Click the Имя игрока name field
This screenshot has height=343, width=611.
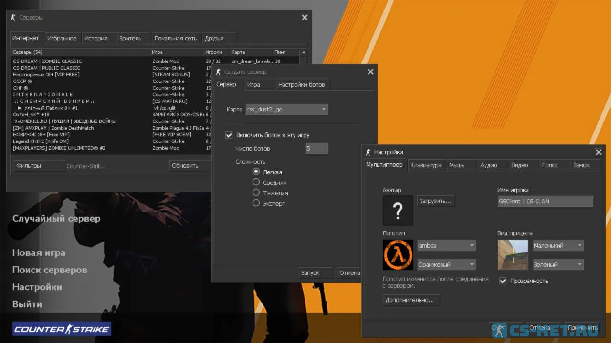tap(545, 202)
